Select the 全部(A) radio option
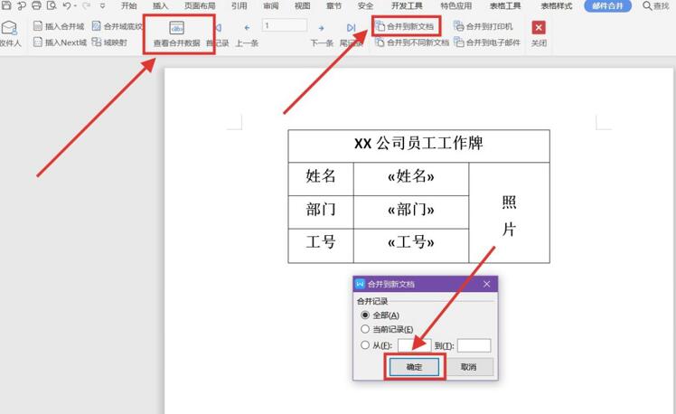This screenshot has height=414, width=676. (365, 315)
